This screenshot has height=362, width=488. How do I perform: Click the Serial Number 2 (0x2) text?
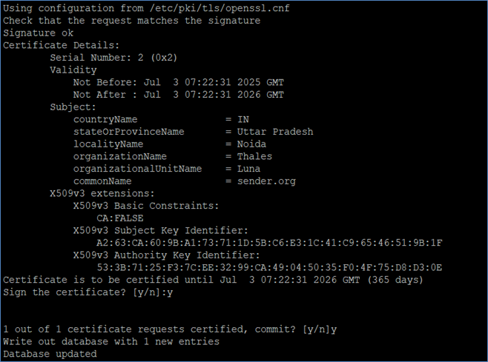(x=113, y=58)
